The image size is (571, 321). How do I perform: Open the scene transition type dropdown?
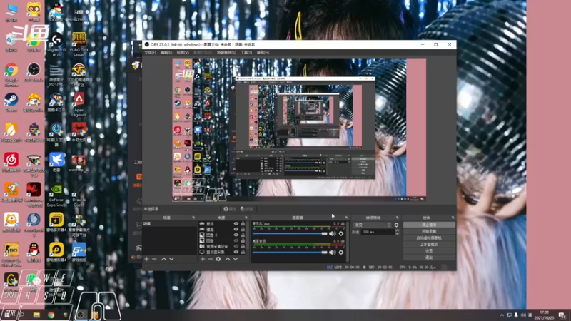[372, 225]
